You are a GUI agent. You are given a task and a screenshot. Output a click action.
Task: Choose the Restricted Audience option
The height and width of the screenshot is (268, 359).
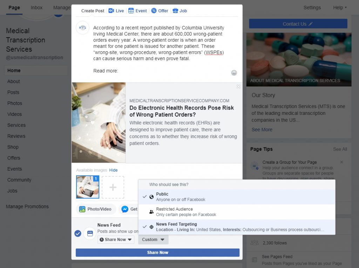coord(237,212)
